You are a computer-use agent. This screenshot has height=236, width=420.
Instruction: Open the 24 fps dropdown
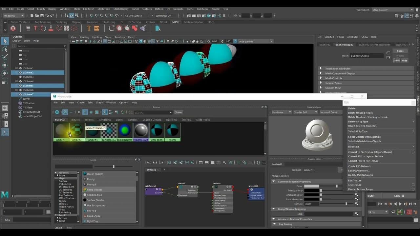(x=378, y=212)
